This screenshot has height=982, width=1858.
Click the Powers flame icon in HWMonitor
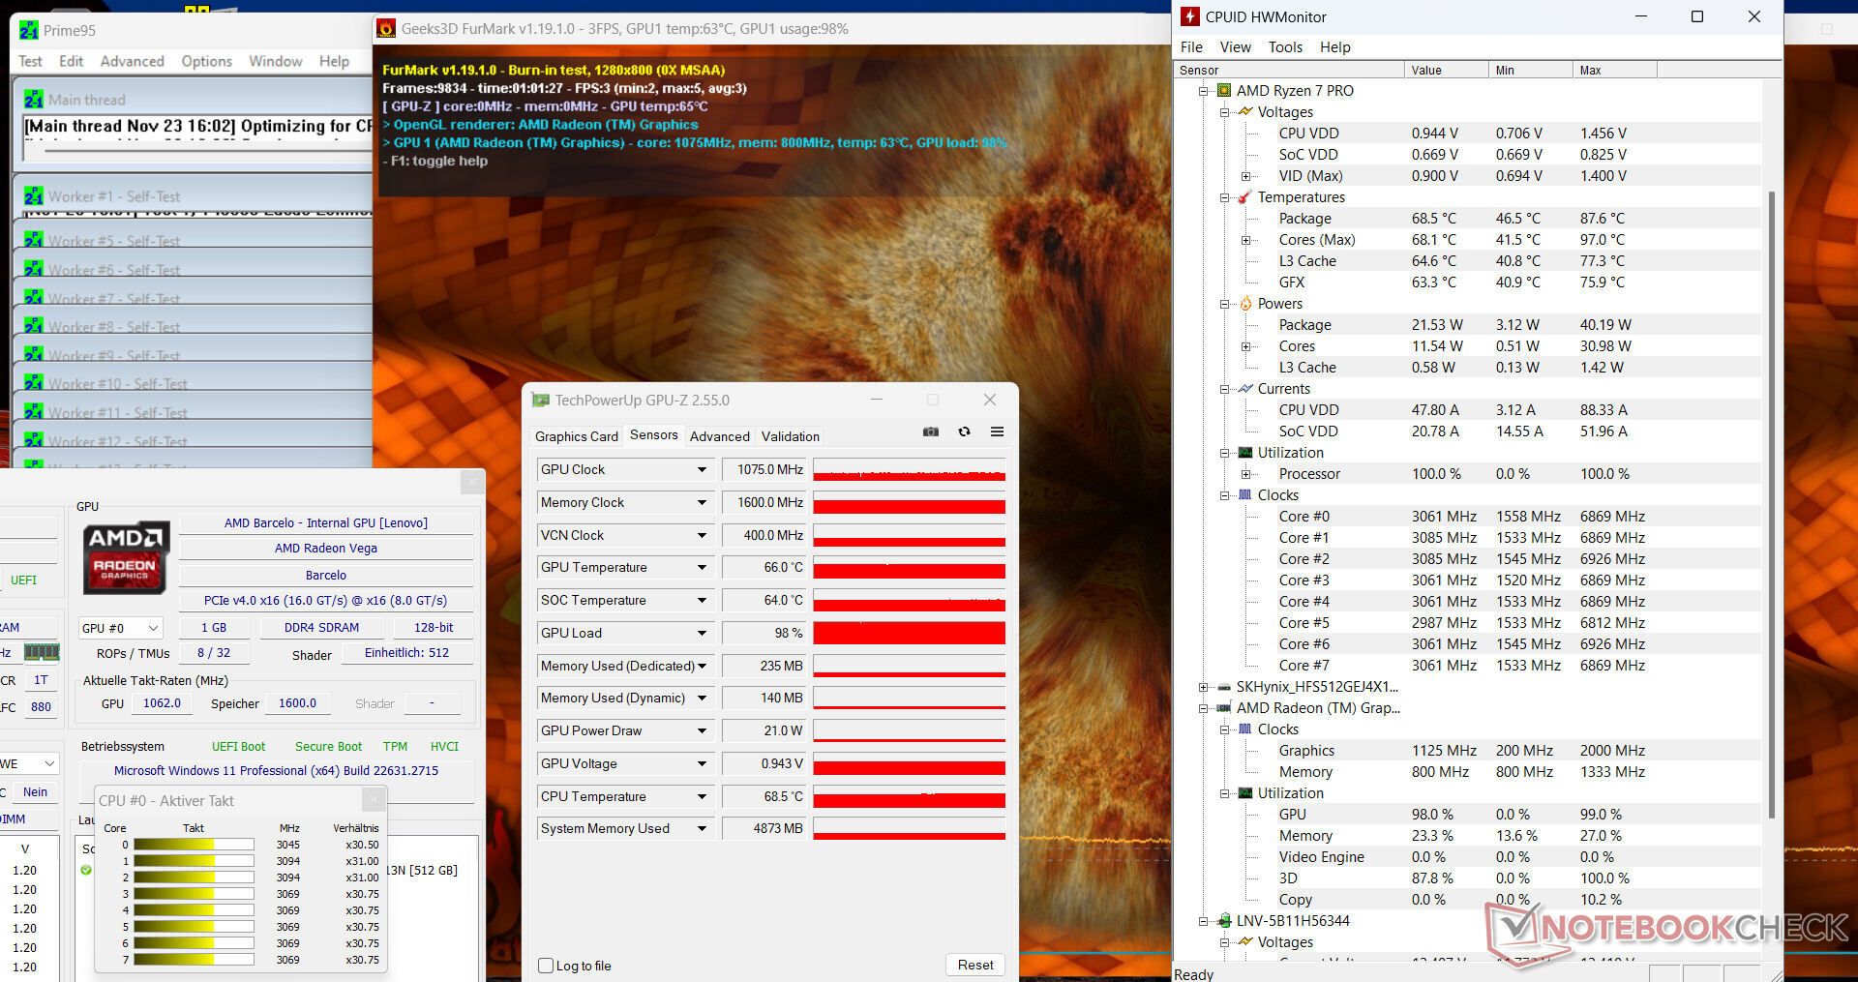coord(1245,304)
